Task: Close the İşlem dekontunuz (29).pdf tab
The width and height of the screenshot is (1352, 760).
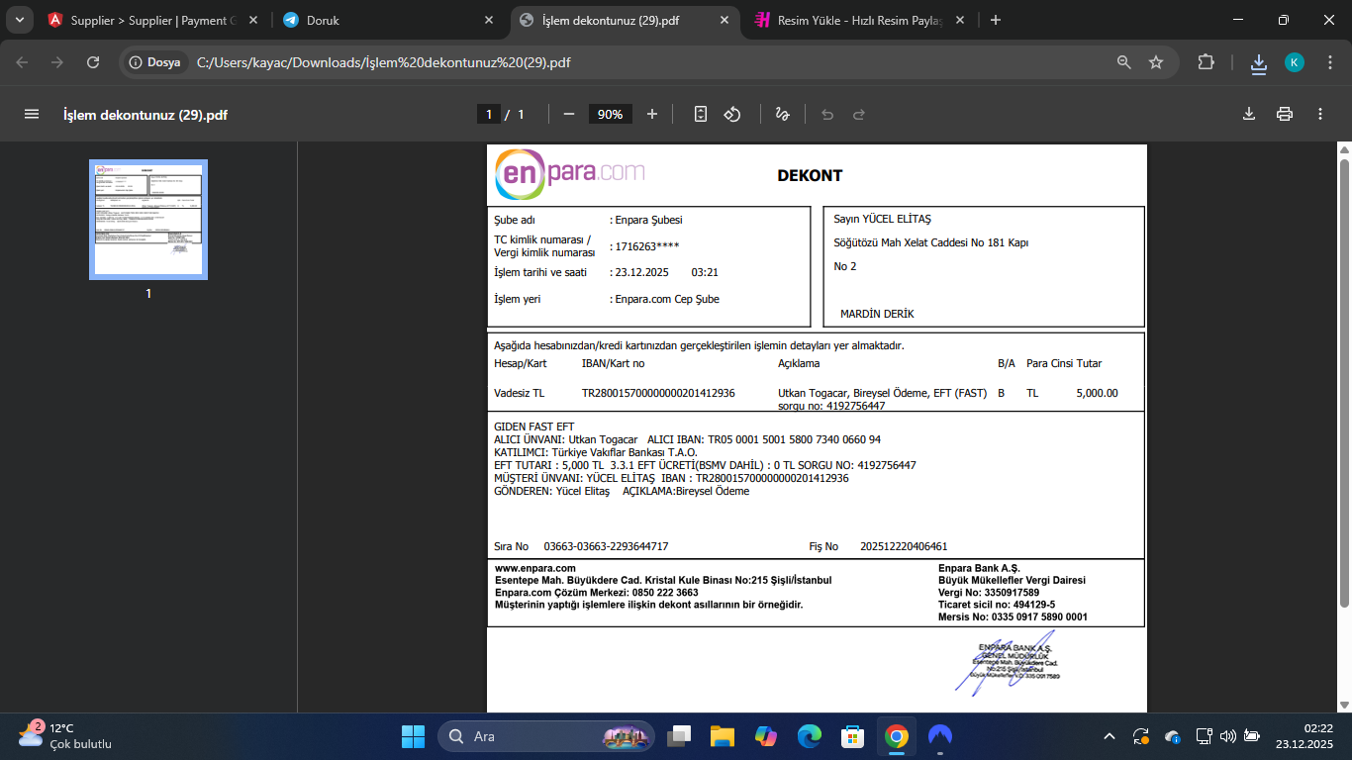Action: 724,20
